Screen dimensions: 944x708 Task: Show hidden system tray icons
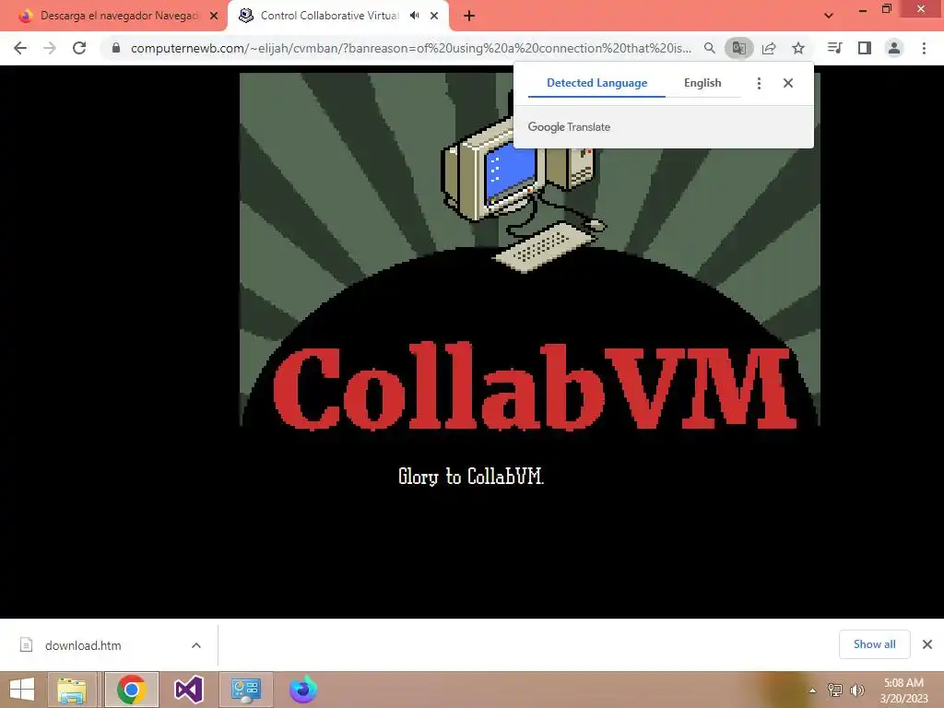pyautogui.click(x=813, y=690)
